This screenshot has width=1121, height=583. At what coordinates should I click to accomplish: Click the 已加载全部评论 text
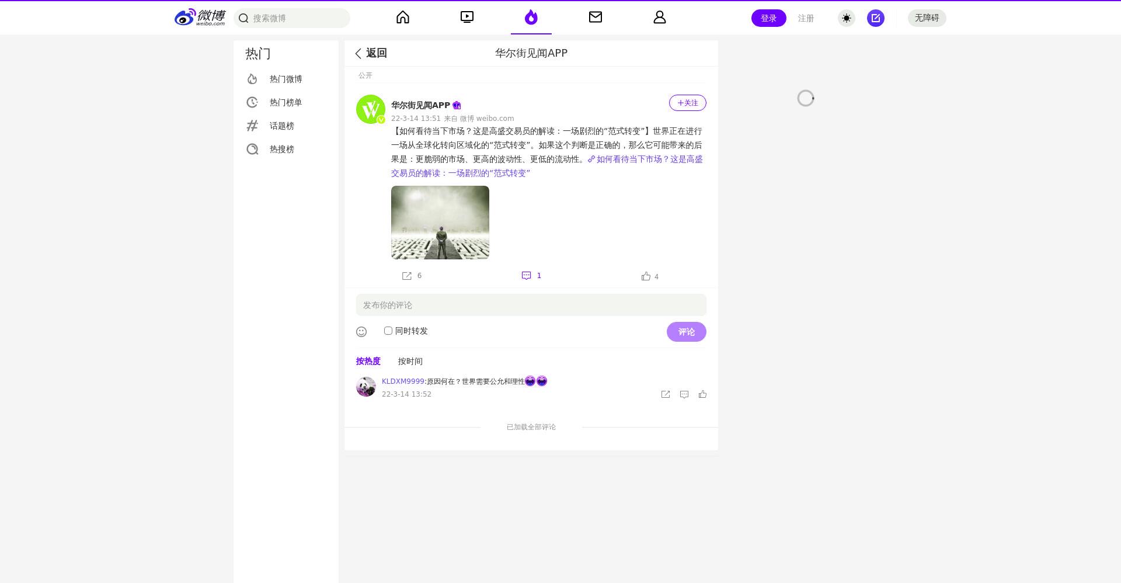pyautogui.click(x=531, y=427)
